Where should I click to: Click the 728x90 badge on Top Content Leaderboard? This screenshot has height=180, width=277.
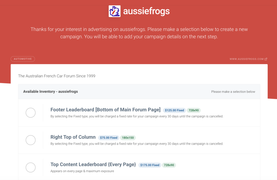169,165
